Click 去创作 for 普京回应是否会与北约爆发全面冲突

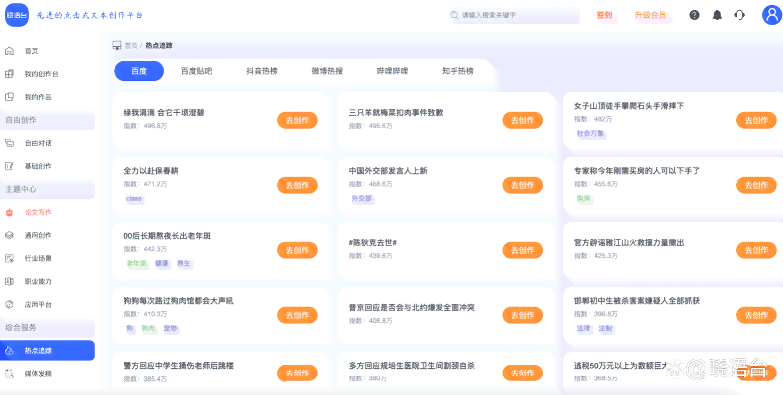click(523, 315)
